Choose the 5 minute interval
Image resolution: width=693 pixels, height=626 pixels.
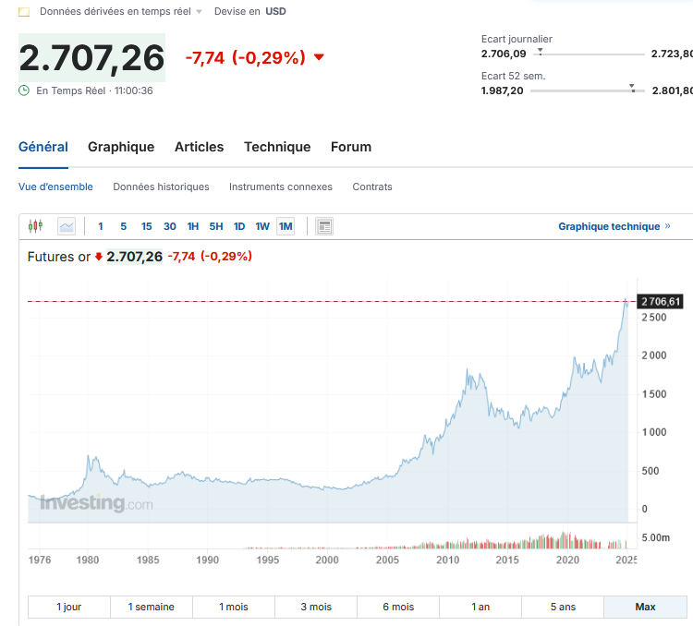[123, 226]
